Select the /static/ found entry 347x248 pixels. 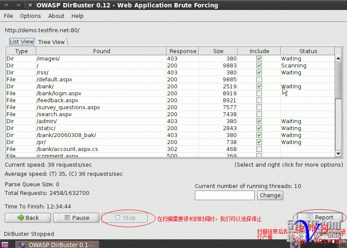click(x=46, y=128)
